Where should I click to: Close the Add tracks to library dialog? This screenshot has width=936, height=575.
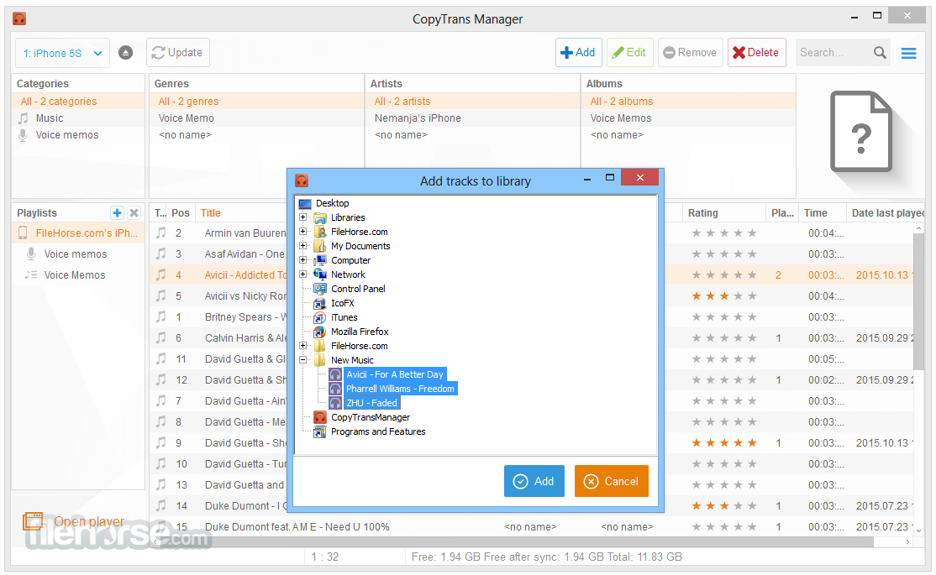[x=639, y=177]
